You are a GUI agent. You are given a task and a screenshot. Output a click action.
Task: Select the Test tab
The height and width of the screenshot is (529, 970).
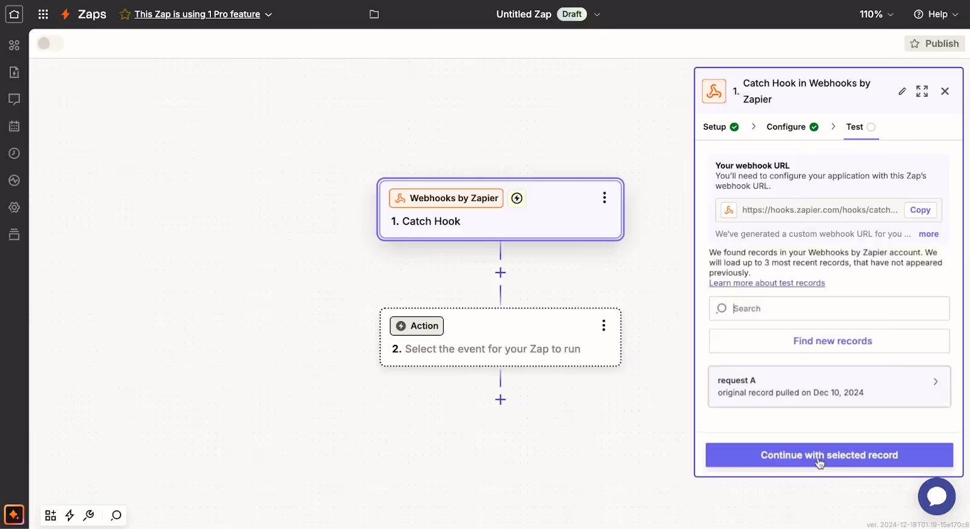[861, 127]
